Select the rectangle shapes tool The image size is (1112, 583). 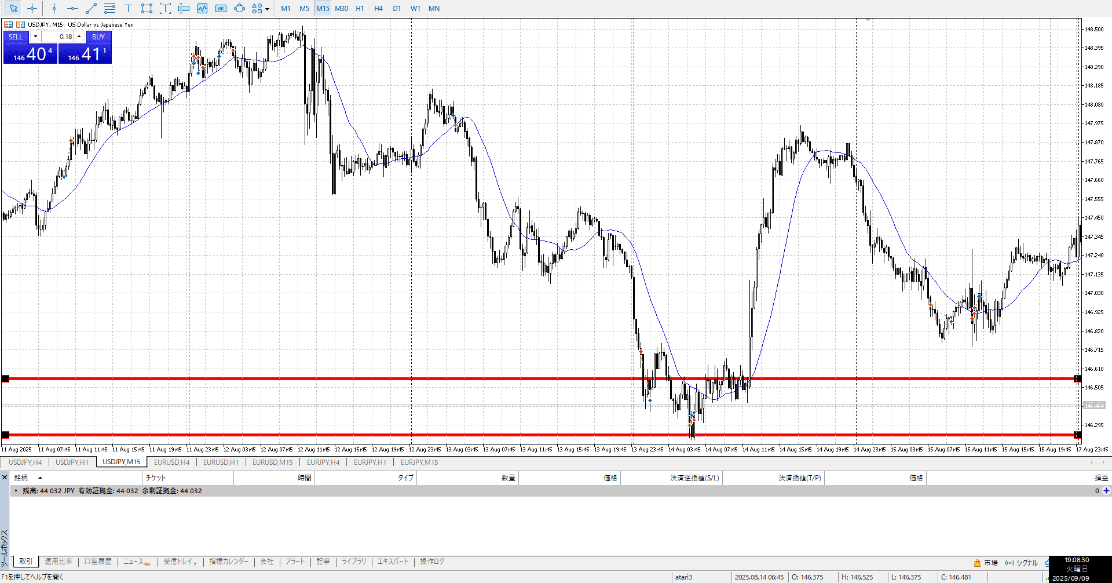147,9
